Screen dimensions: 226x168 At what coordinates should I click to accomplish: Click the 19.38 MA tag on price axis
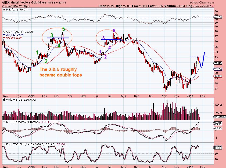pos(218,76)
